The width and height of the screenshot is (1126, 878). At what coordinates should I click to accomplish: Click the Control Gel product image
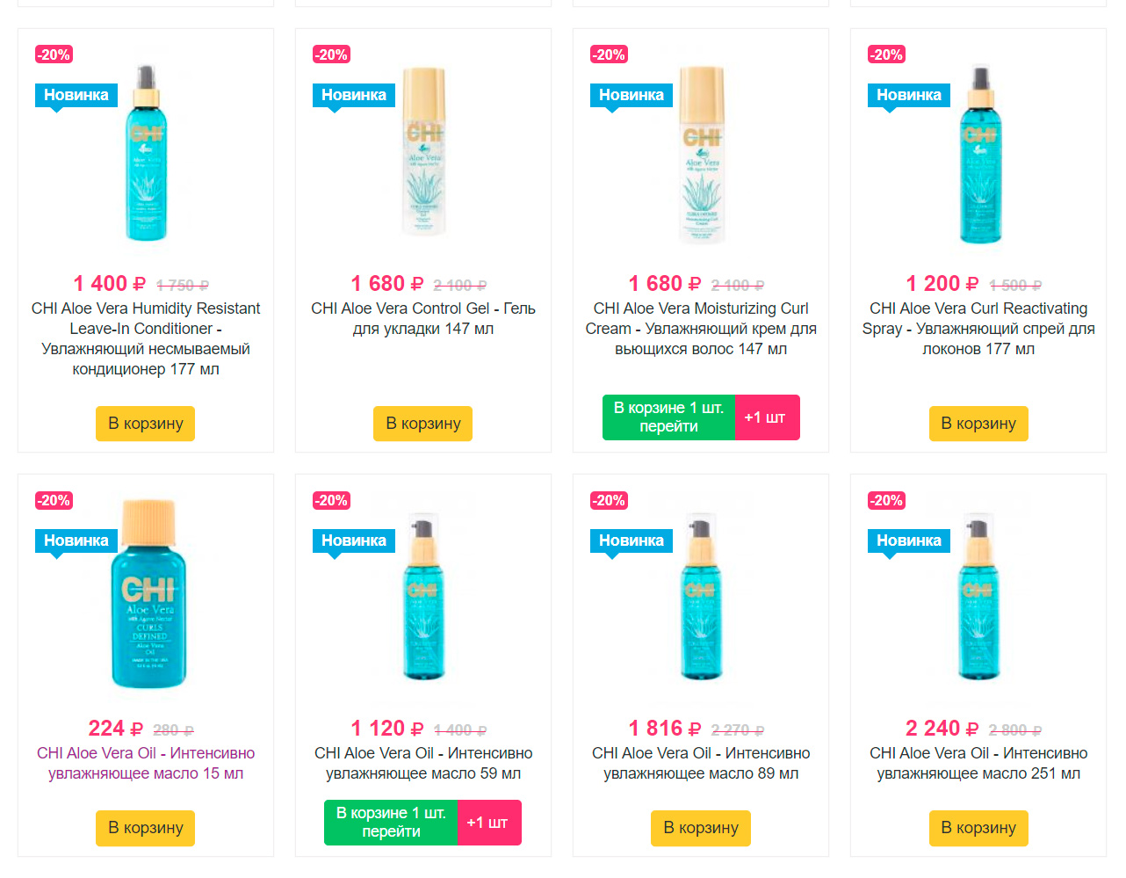click(424, 151)
